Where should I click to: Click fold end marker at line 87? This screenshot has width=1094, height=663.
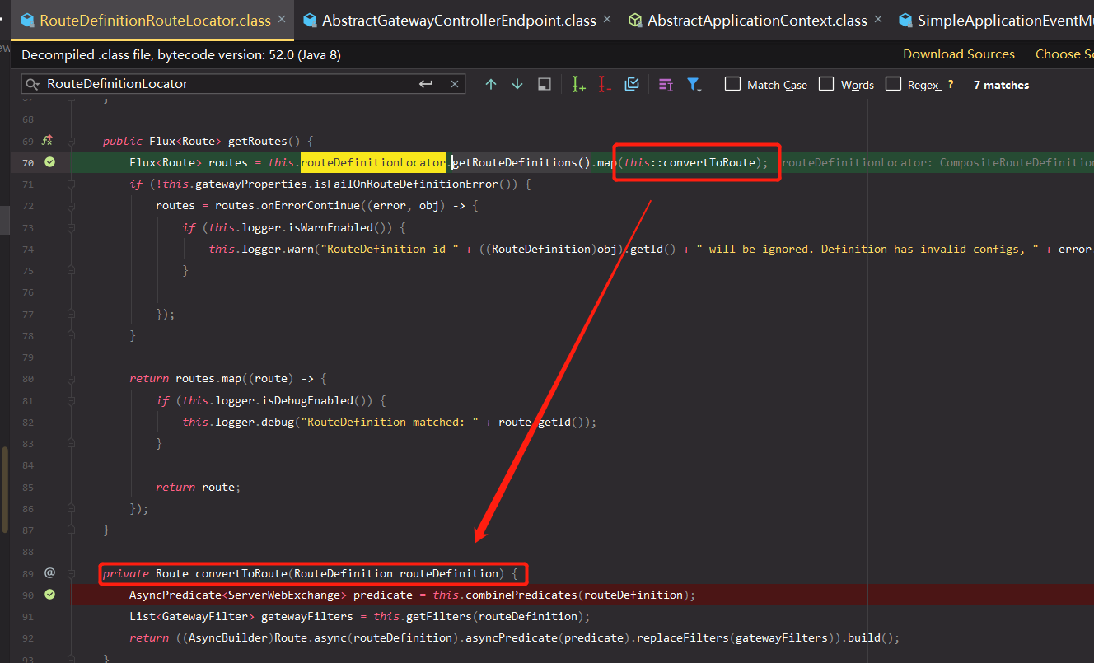click(x=72, y=530)
